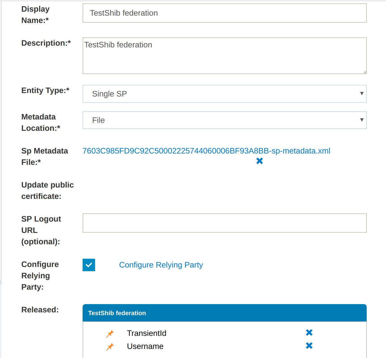This screenshot has height=358, width=386.
Task: Click the pin icon beside TransientId
Action: tap(110, 334)
